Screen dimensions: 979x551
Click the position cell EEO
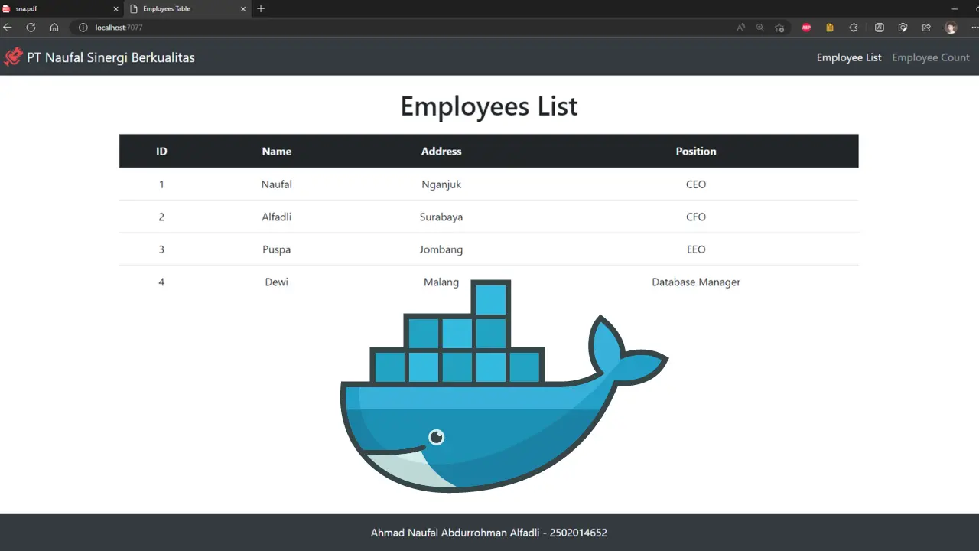click(x=696, y=249)
